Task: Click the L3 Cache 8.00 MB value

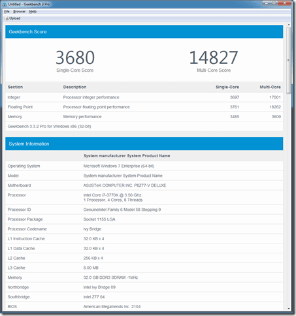Action: point(91,268)
